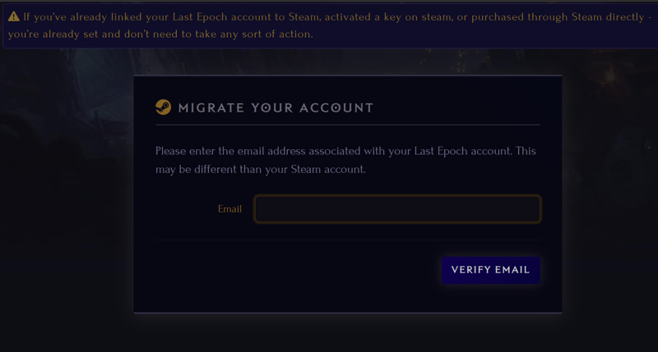Focus the Email input field

tap(397, 209)
